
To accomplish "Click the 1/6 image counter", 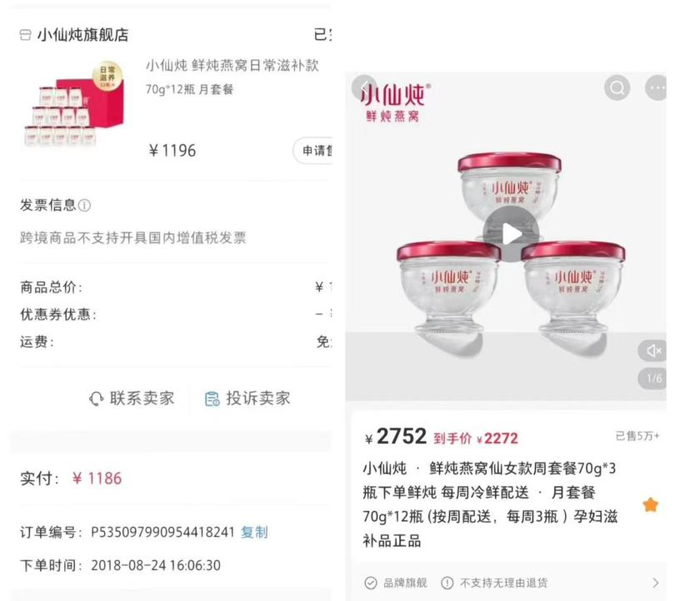I will point(653,378).
